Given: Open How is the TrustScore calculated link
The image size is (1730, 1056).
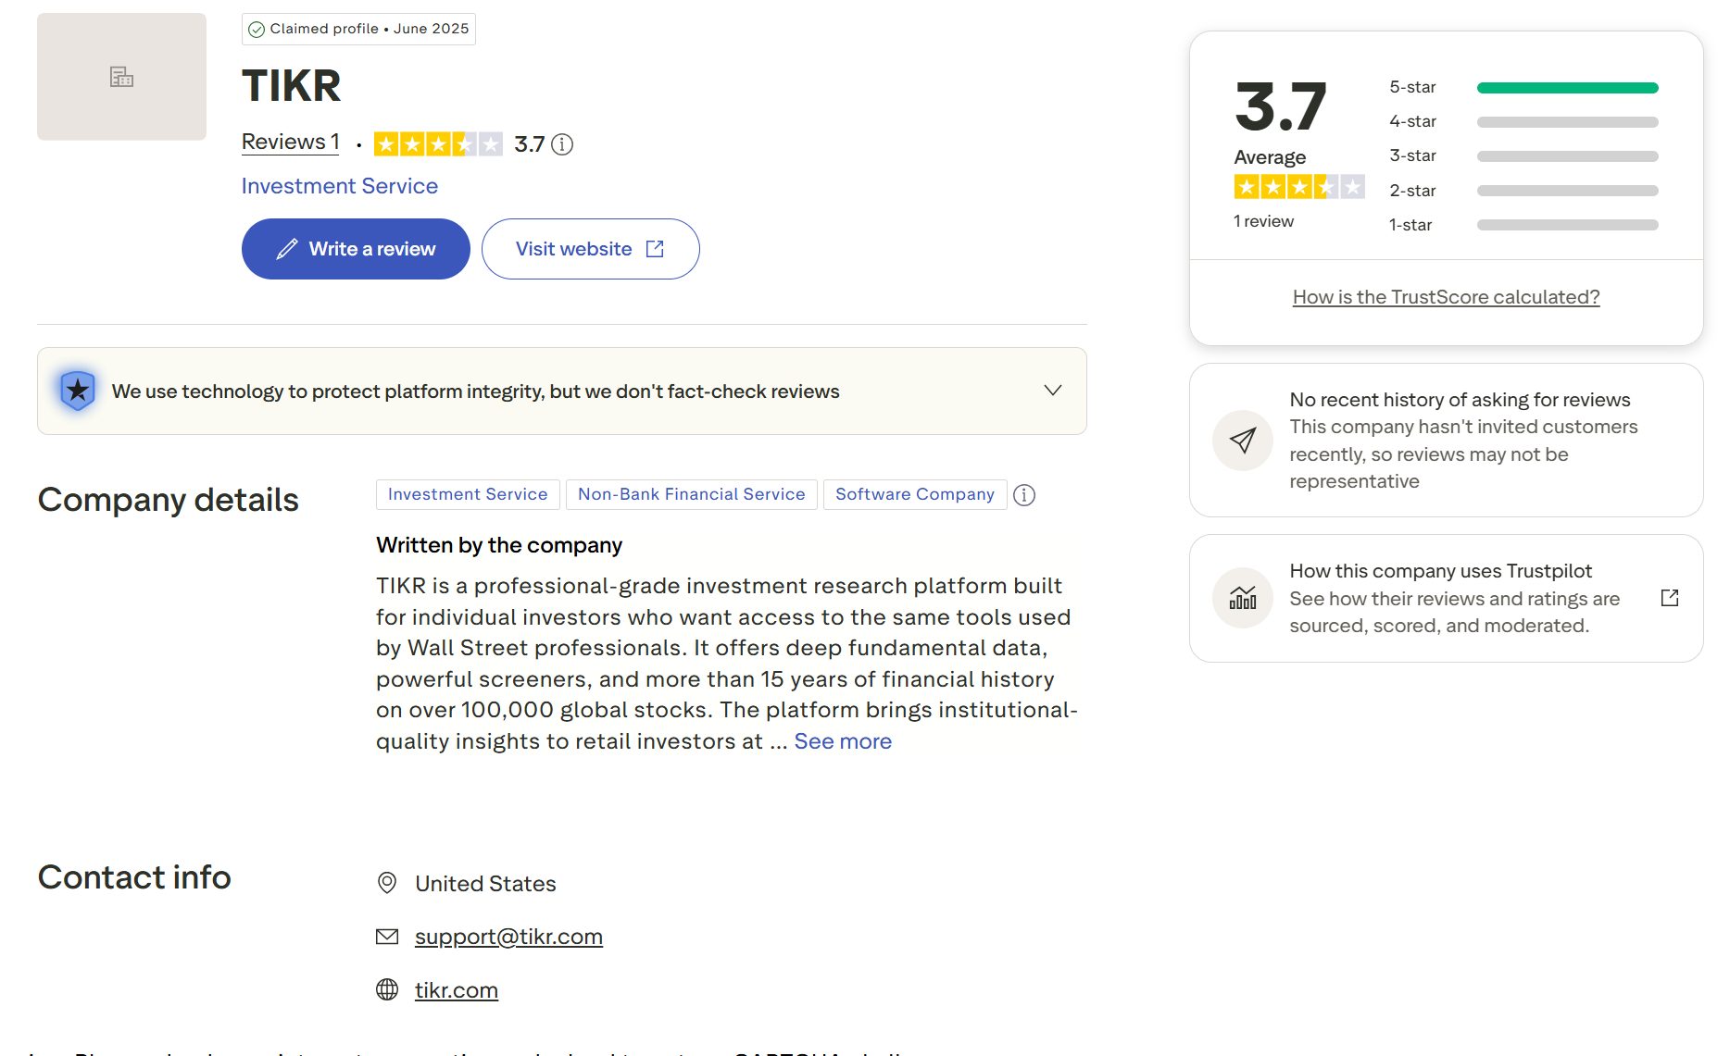Looking at the screenshot, I should point(1446,297).
